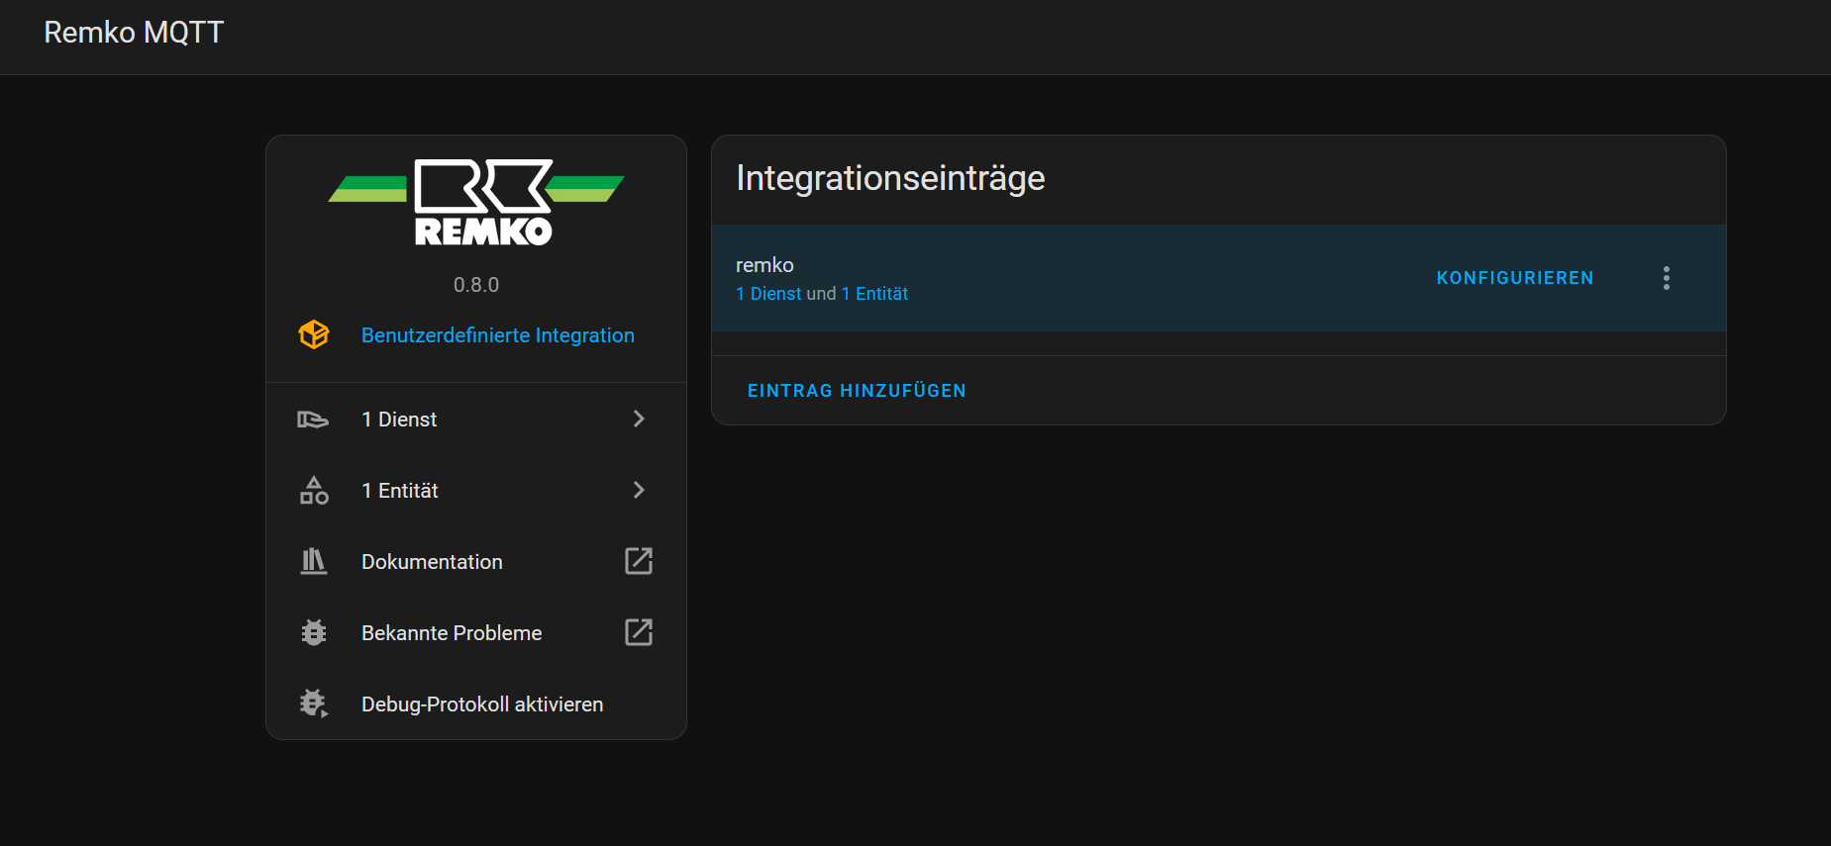This screenshot has height=846, width=1831.
Task: Open the '1 Entität' link under remko
Action: (874, 294)
